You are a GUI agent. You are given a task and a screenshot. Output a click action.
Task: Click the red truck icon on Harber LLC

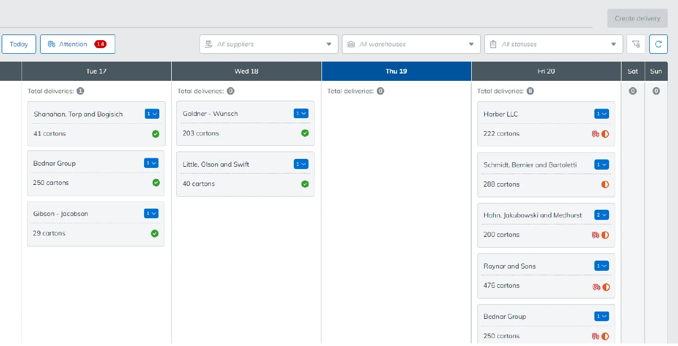coord(596,134)
